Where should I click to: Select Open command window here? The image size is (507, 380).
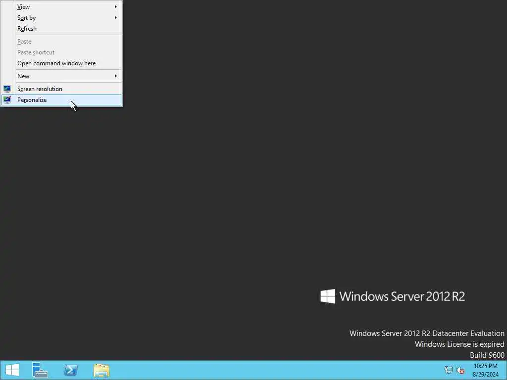[x=61, y=63]
